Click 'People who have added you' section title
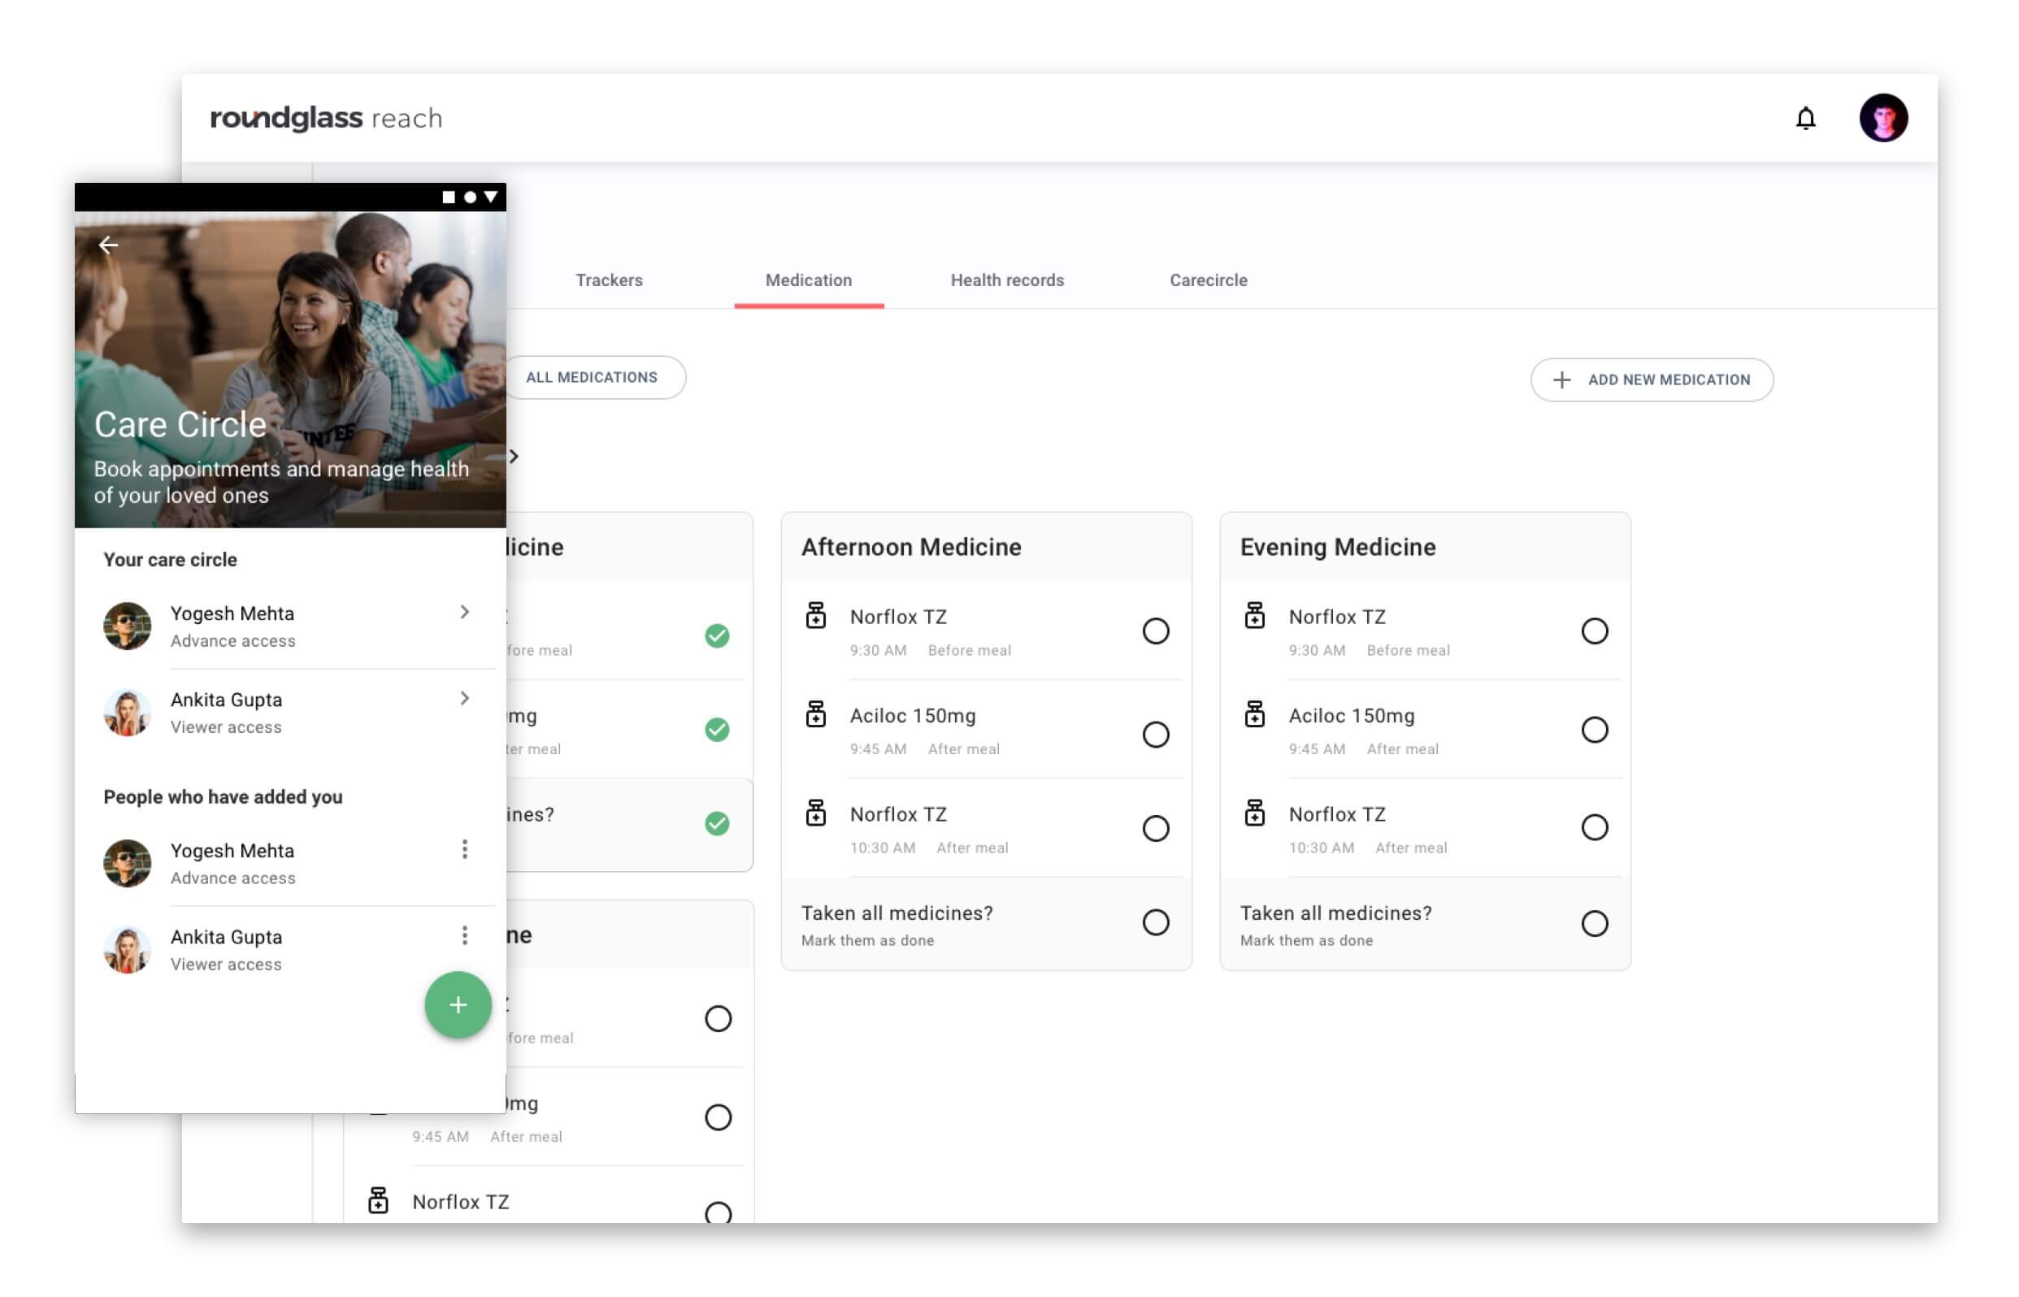2019x1297 pixels. coord(223,796)
